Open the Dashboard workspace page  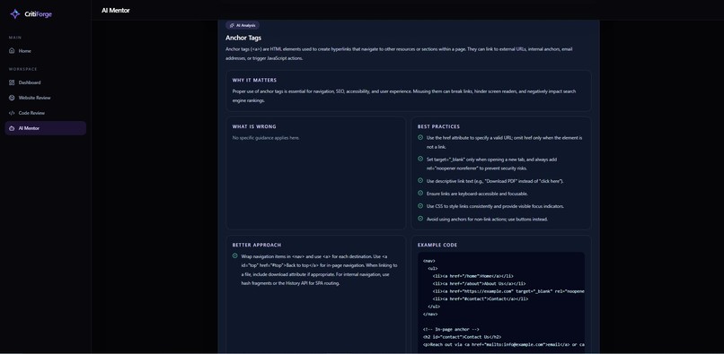coord(45,82)
